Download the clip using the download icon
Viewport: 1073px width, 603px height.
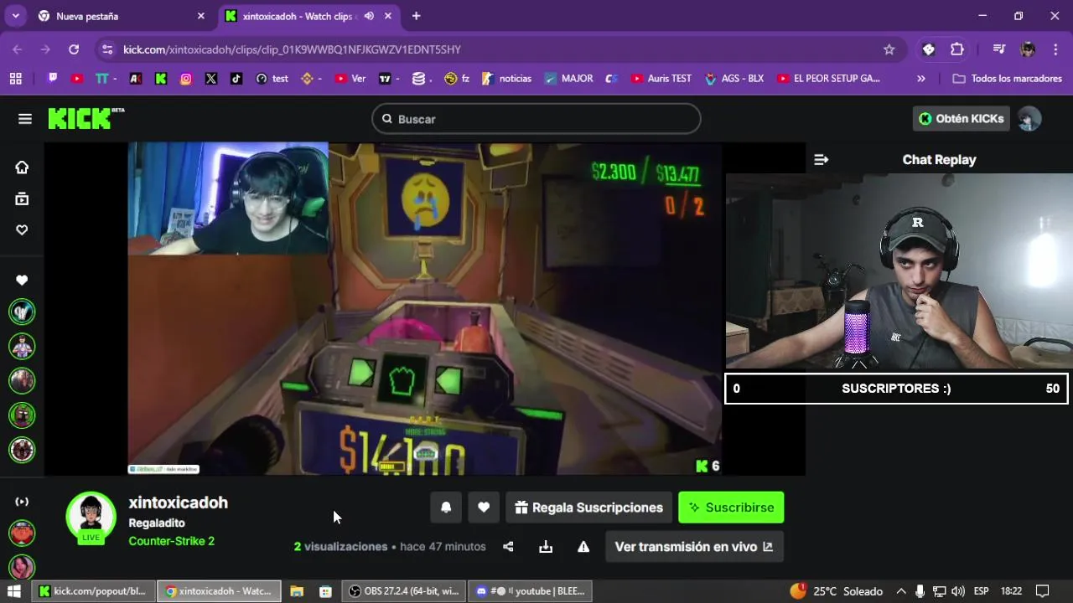[x=546, y=547]
